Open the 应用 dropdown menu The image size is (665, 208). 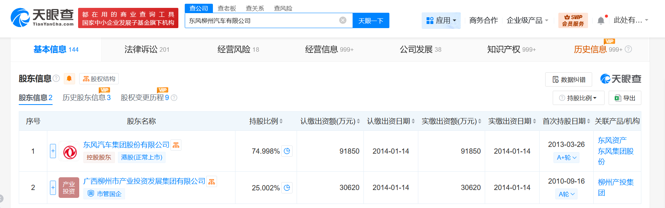tap(441, 20)
